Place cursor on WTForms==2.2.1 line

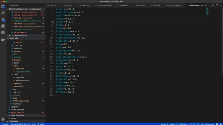(65, 92)
